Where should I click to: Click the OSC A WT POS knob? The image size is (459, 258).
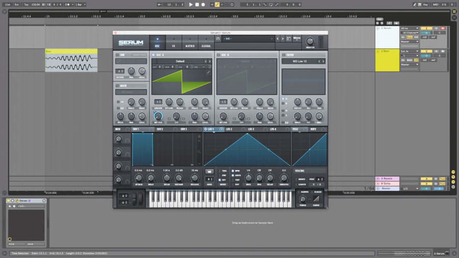pyautogui.click(x=158, y=116)
